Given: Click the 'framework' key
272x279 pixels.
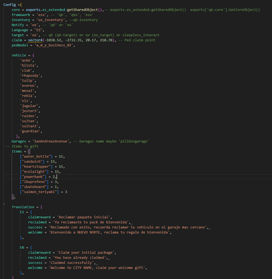Looking at the screenshot, I should tap(21, 15).
